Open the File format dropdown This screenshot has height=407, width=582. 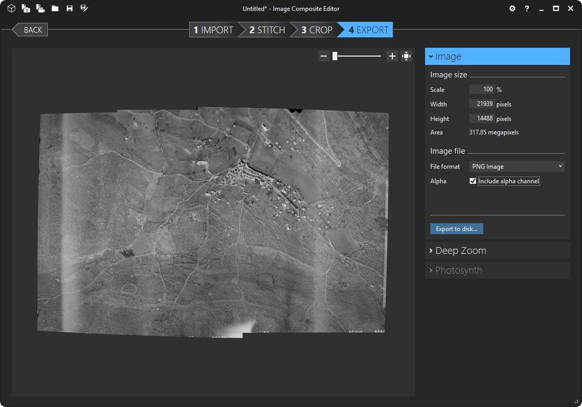[x=517, y=167]
